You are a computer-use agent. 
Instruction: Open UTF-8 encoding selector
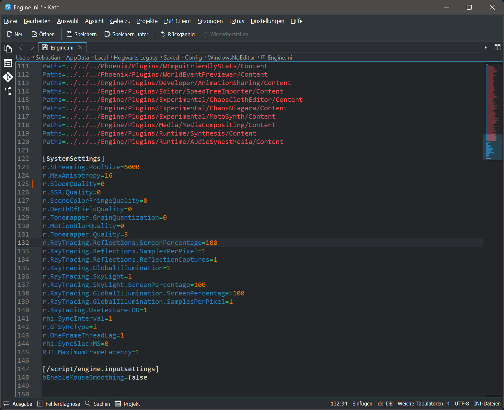click(462, 404)
